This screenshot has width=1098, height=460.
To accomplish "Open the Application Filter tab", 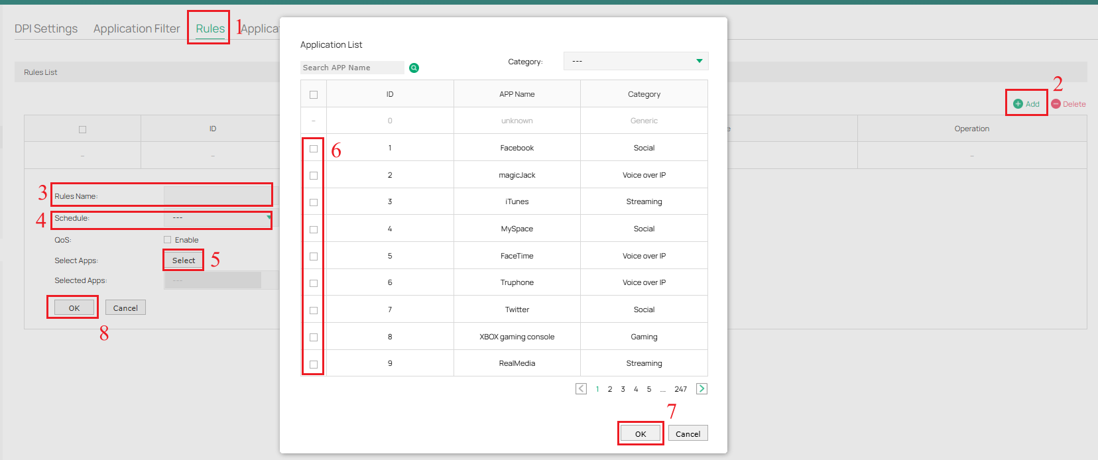I will tap(137, 29).
